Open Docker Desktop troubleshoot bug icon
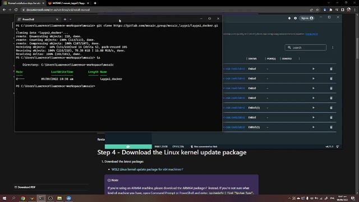The height and width of the screenshot is (202, 359). tap(289, 18)
